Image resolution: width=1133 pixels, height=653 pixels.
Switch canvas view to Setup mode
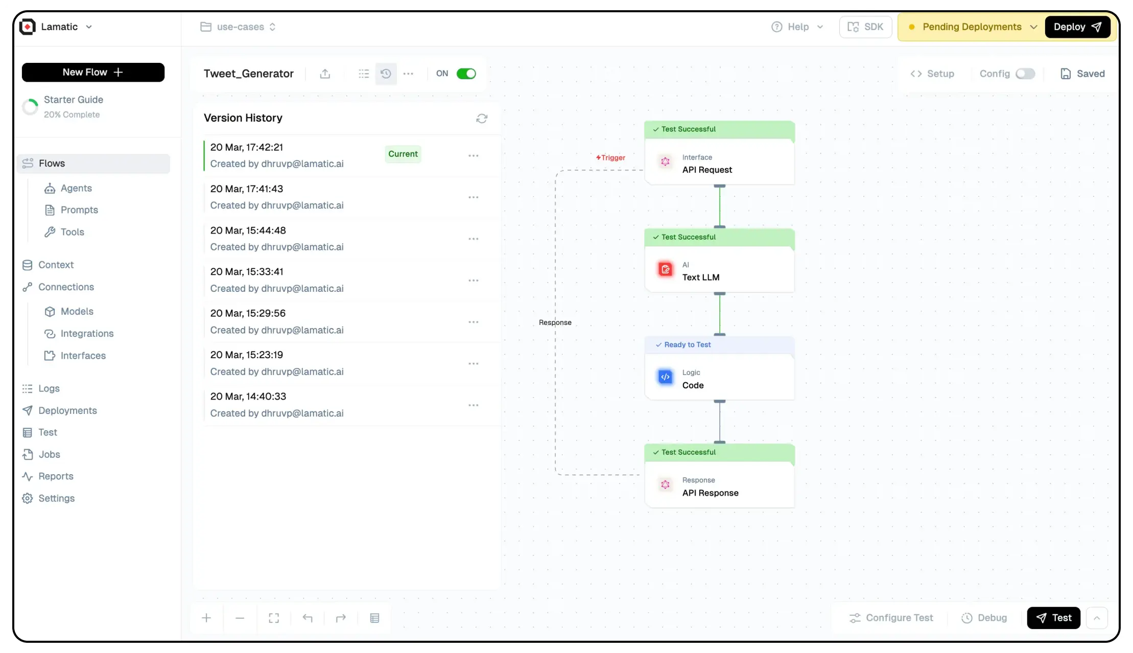coord(932,74)
